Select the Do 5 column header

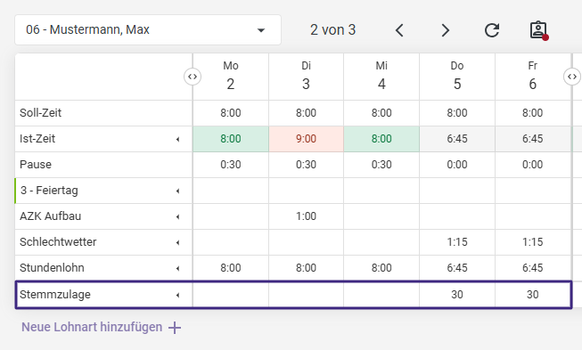coord(457,77)
